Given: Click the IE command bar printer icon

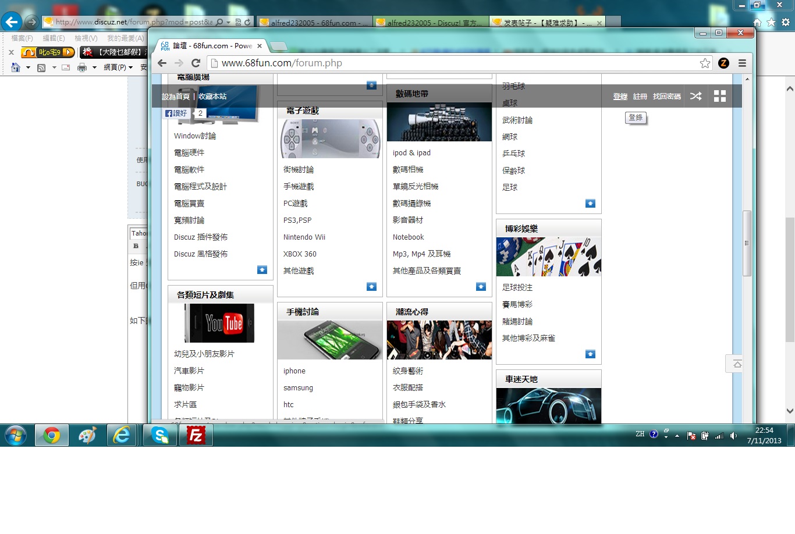Looking at the screenshot, I should tap(82, 67).
